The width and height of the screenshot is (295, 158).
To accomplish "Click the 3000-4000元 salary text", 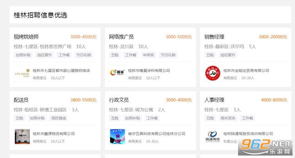I will [x=179, y=100].
